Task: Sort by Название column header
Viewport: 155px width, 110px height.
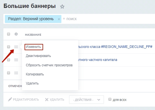Action: [33, 35]
